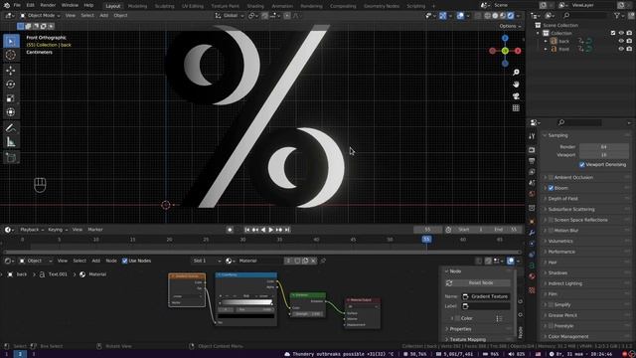Open the Node menu in shader editor
The height and width of the screenshot is (358, 636).
(111, 261)
